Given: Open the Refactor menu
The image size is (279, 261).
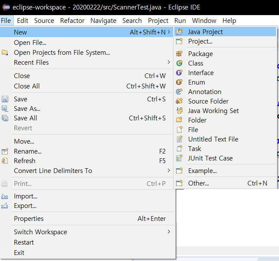Looking at the screenshot, I should pyautogui.click(x=72, y=21).
